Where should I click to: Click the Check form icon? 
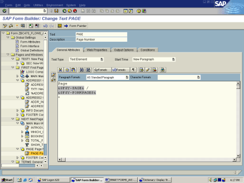[x=11, y=26]
